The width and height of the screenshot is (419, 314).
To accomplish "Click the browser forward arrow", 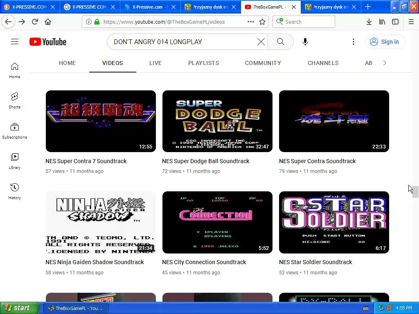I will 22,22.
